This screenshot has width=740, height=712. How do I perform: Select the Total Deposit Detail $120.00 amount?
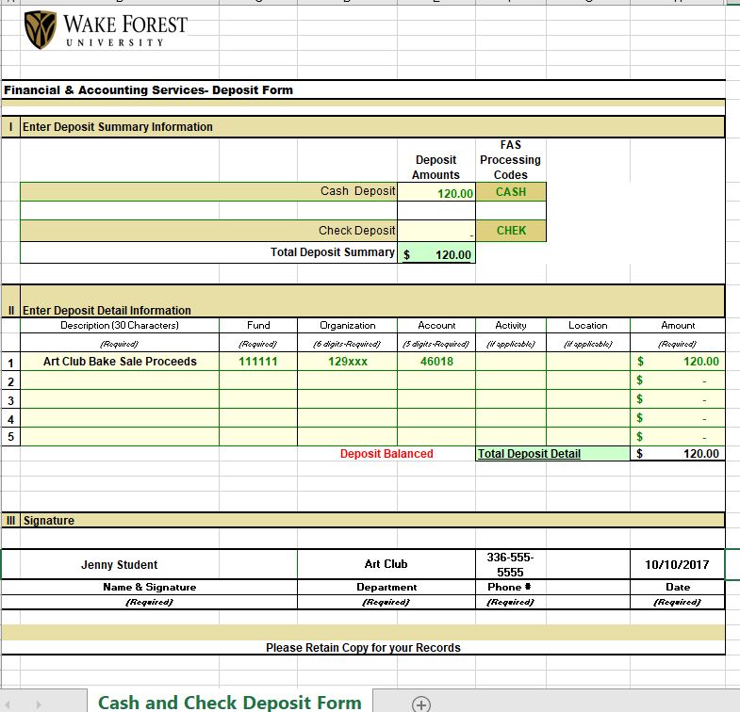[678, 454]
